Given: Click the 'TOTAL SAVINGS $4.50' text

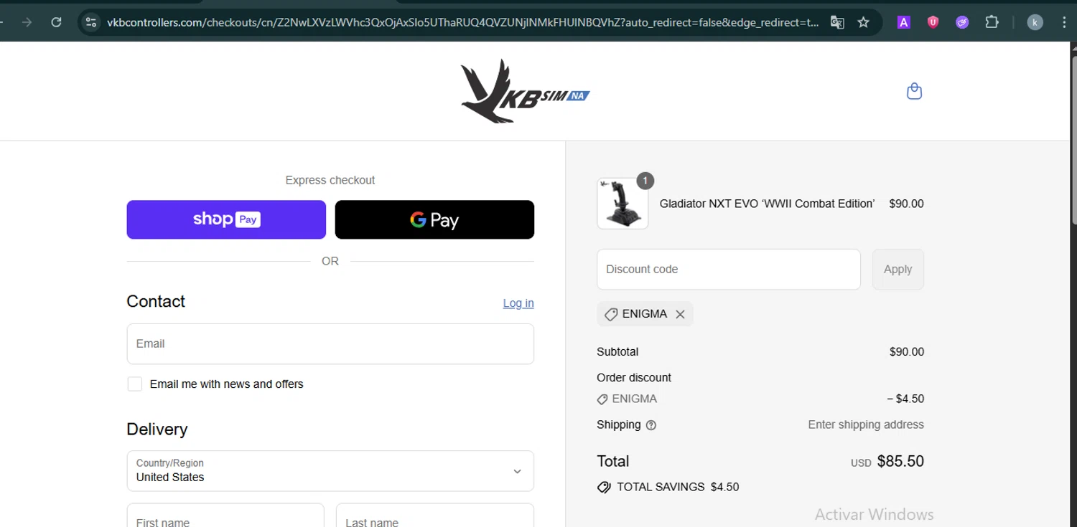Looking at the screenshot, I should point(678,487).
